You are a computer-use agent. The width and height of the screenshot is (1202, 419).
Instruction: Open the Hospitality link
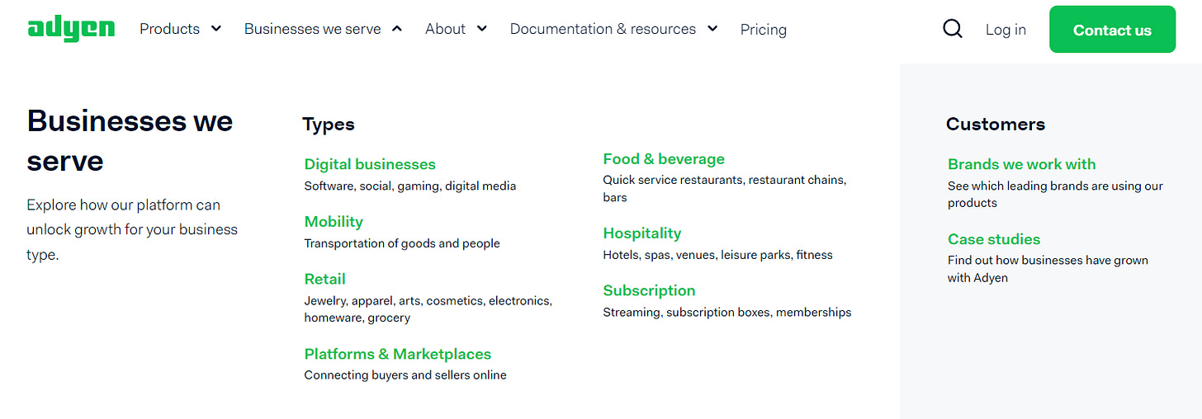point(642,233)
